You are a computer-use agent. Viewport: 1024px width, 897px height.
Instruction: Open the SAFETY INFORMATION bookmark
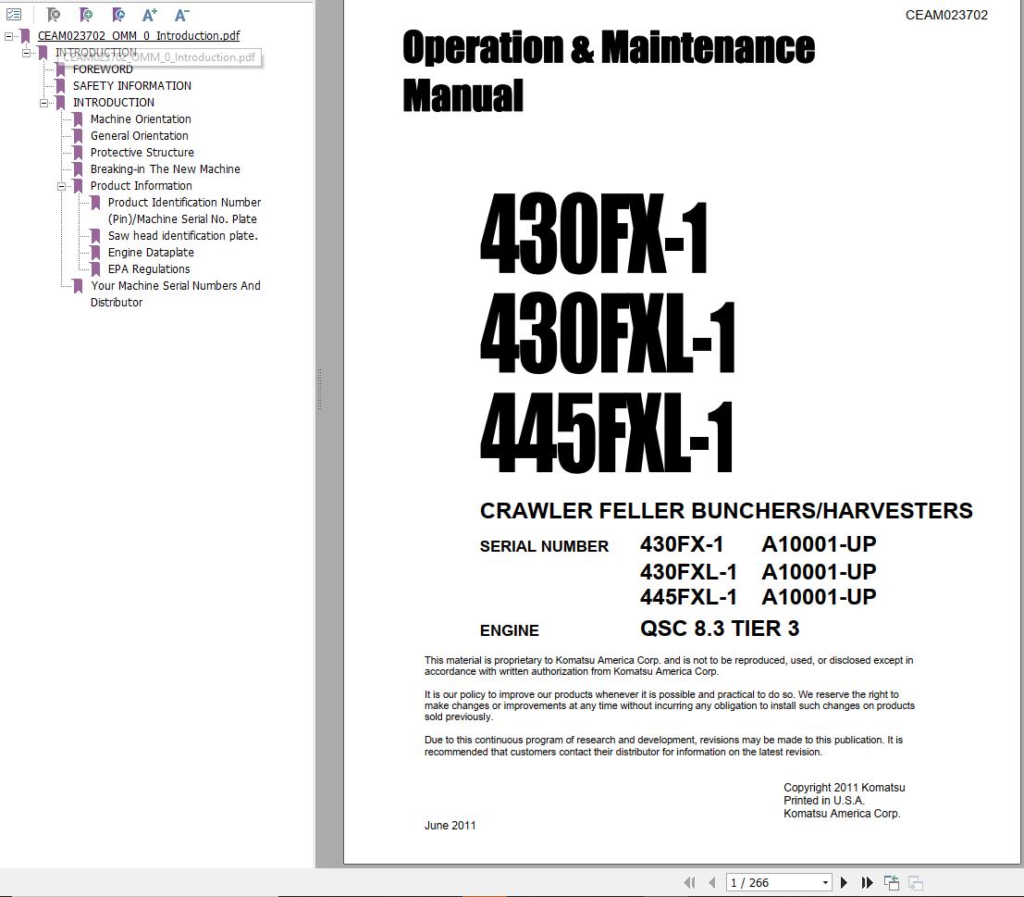(x=132, y=85)
